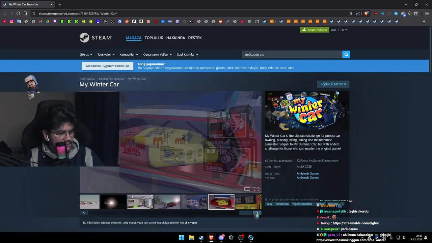This screenshot has width=432, height=243.
Task: Select the dark headlight screenshot thumbnail
Action: (x=113, y=202)
